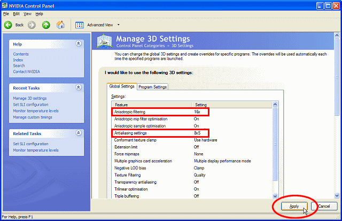The width and height of the screenshot is (342, 221).
Task: Click the green Up arrow icon
Action: tap(46, 25)
